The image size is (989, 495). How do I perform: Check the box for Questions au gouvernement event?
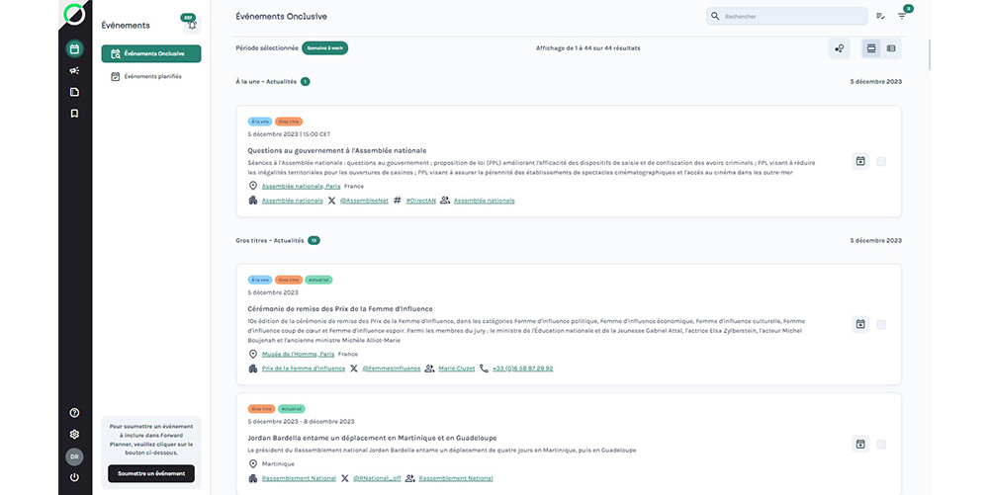click(881, 161)
